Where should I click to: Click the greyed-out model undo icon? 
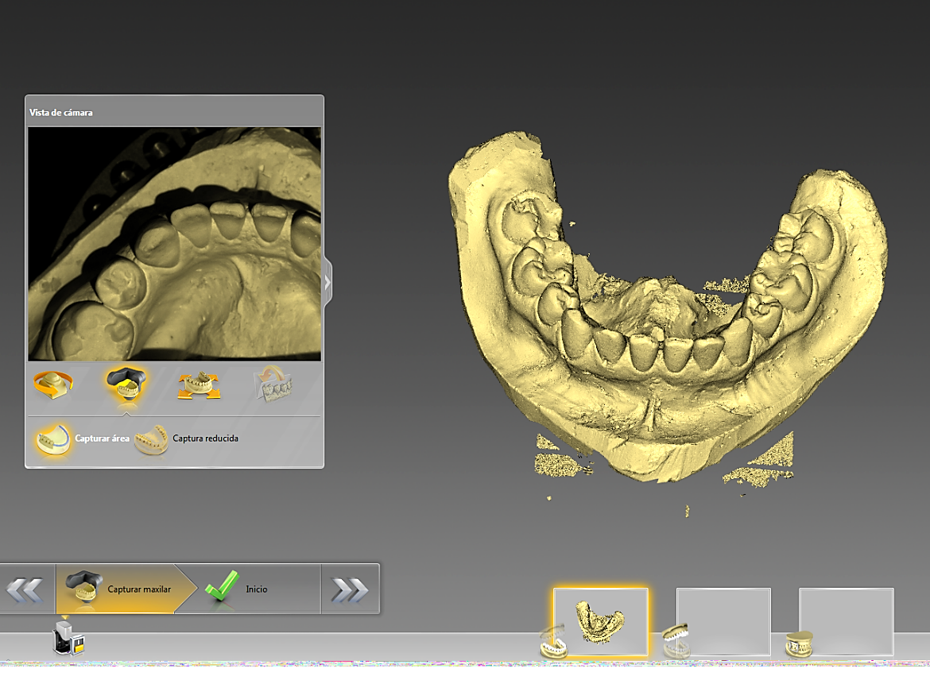[x=273, y=384]
